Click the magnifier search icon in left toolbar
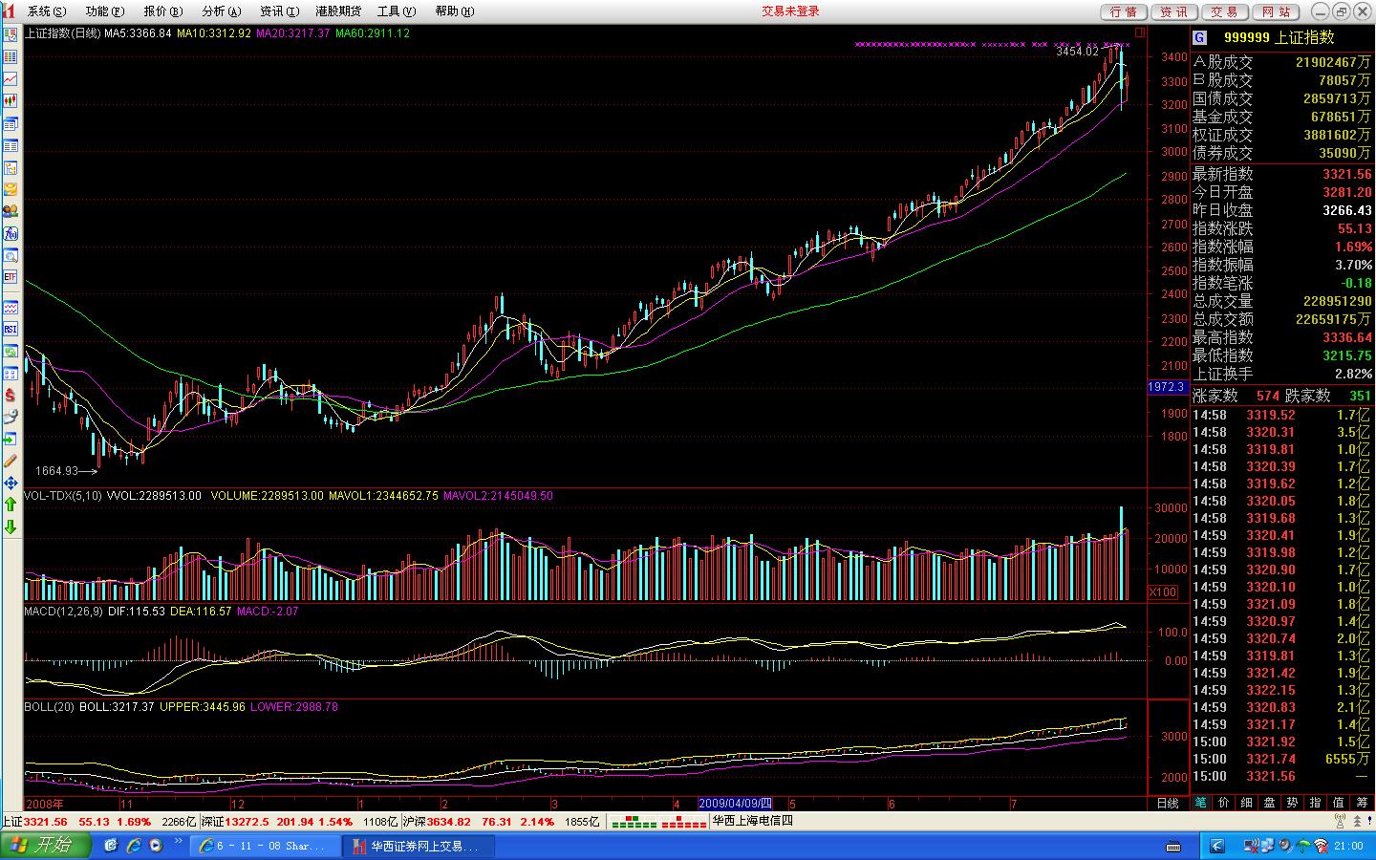 click(x=11, y=255)
